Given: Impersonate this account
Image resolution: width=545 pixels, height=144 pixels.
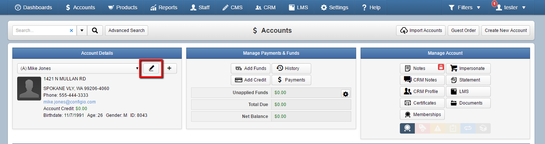Looking at the screenshot, I should tap(468, 68).
